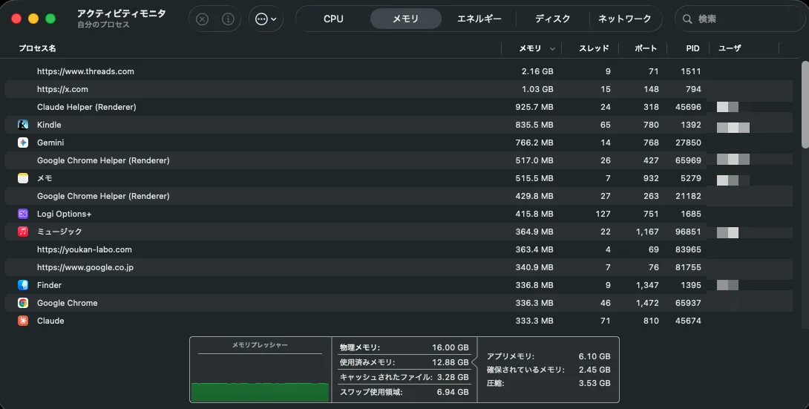Toggle sort arrow next to メモリ header

click(x=553, y=49)
